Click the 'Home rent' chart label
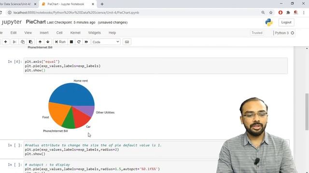Viewport: 309px width, 173px height. 81,81
